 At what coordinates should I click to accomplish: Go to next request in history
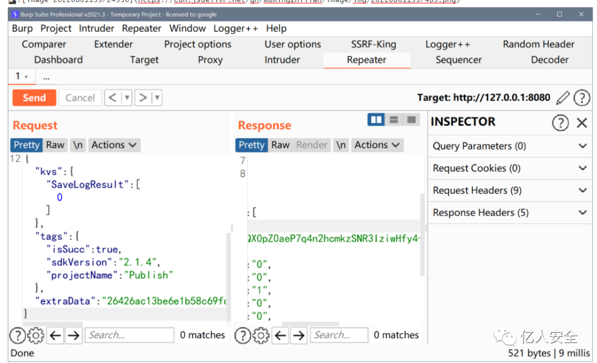click(x=143, y=98)
